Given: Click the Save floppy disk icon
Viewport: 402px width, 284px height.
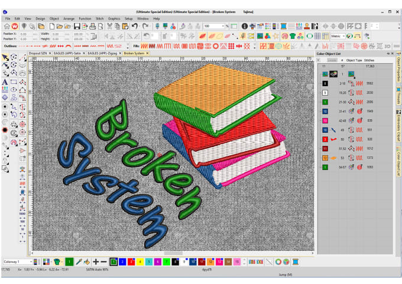Looking at the screenshot, I should [77, 27].
